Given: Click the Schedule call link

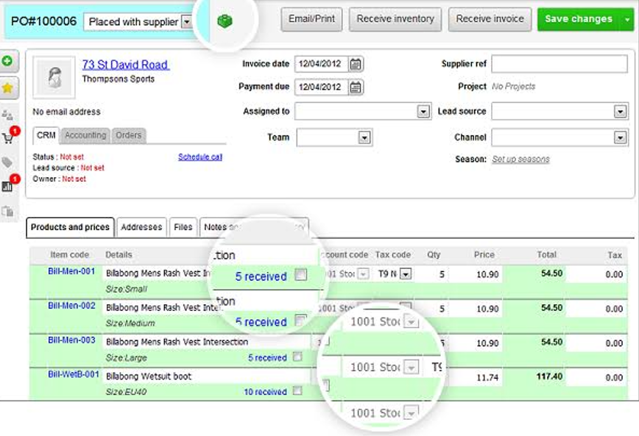Looking at the screenshot, I should click(x=200, y=157).
